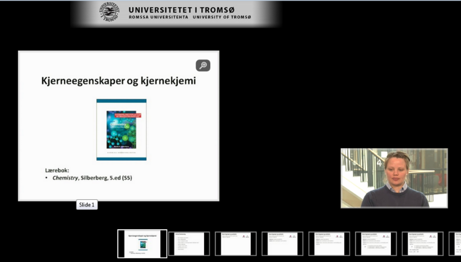The image size is (461, 262).
Task: Go to the fourth slide thumbnail
Action: pyautogui.click(x=282, y=244)
